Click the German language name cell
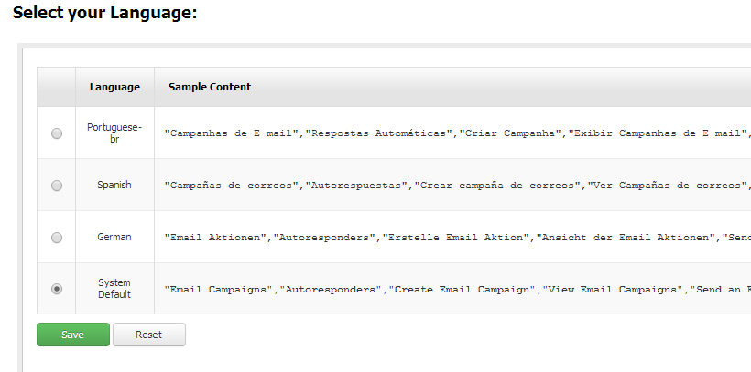The width and height of the screenshot is (751, 372). (114, 237)
